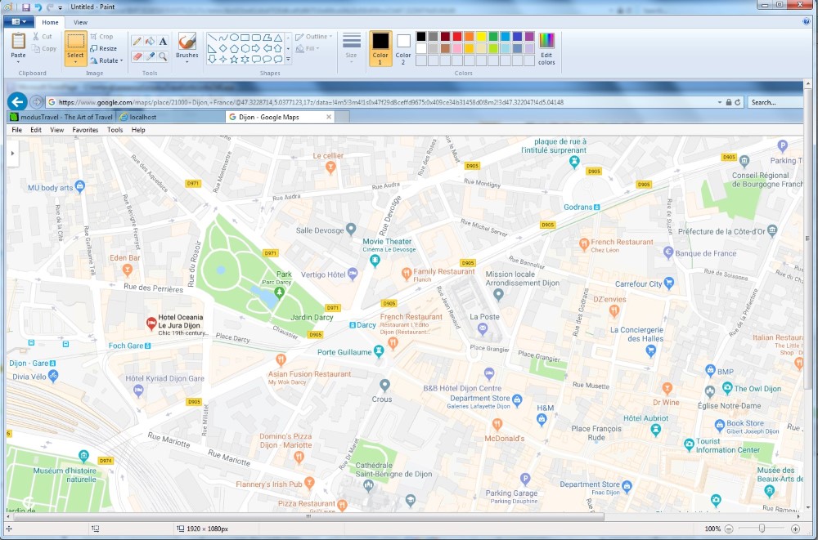
Task: Choose the orange color swatch
Action: tap(469, 36)
